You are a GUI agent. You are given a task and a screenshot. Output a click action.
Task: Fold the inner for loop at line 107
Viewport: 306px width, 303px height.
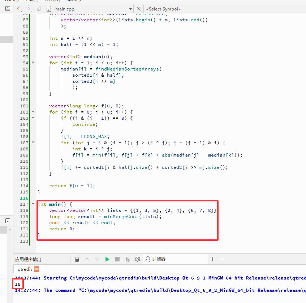point(33,142)
